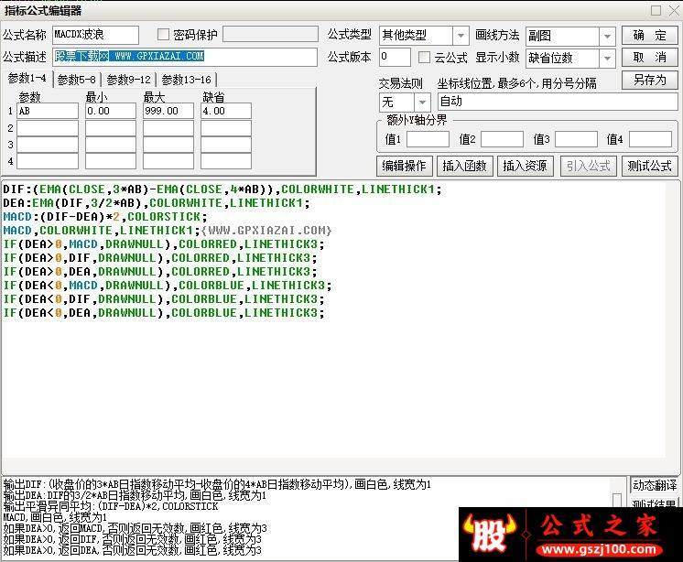
Task: Open the 参数9-12 tab
Action: pyautogui.click(x=128, y=80)
